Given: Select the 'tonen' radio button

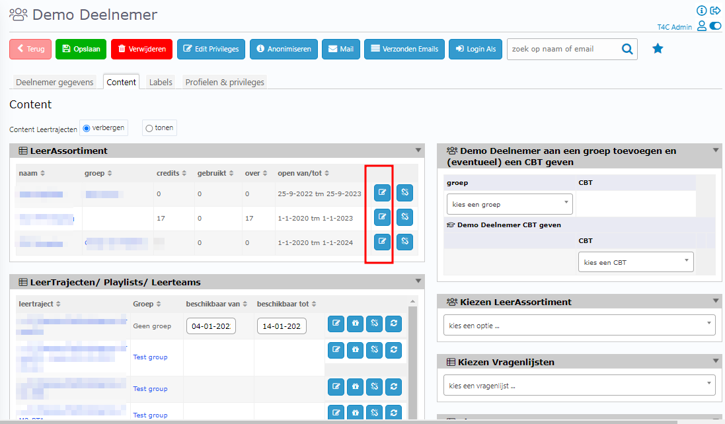Looking at the screenshot, I should 149,128.
